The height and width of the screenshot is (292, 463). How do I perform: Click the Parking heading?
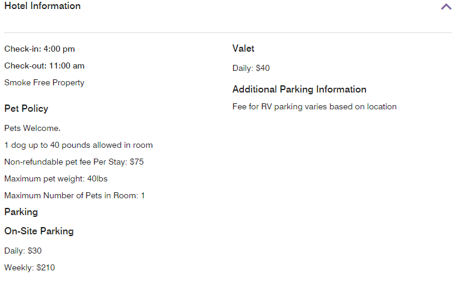point(21,212)
